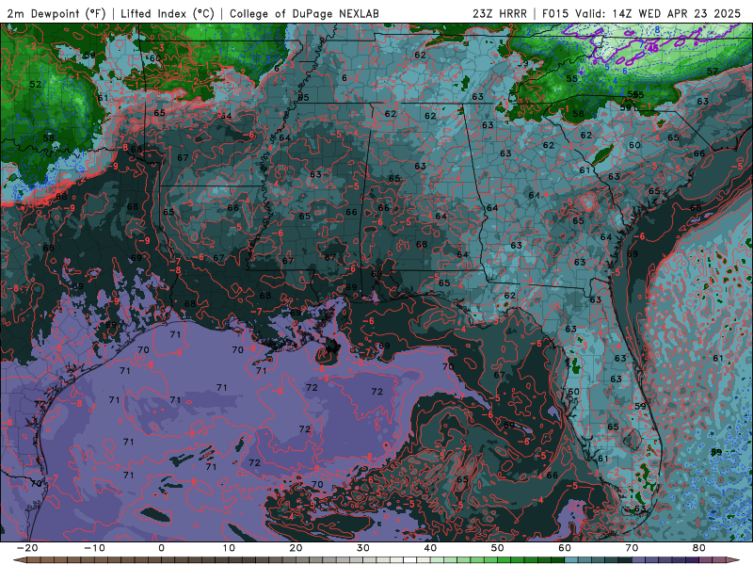753x565 pixels.
Task: Click the -20 tick label on the color scale
Action: point(27,548)
